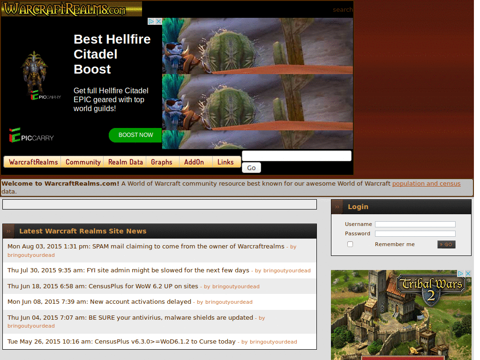Viewport: 480px width, 360px height.
Task: Click the Get full Hellfire Citadel ad text
Action: pyautogui.click(x=111, y=99)
